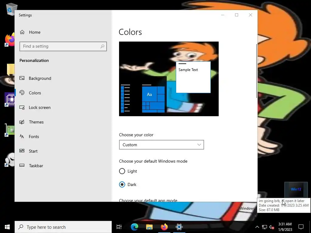Click the picture icon next to Background
Viewport: 311px width, 233px height.
pyautogui.click(x=22, y=78)
